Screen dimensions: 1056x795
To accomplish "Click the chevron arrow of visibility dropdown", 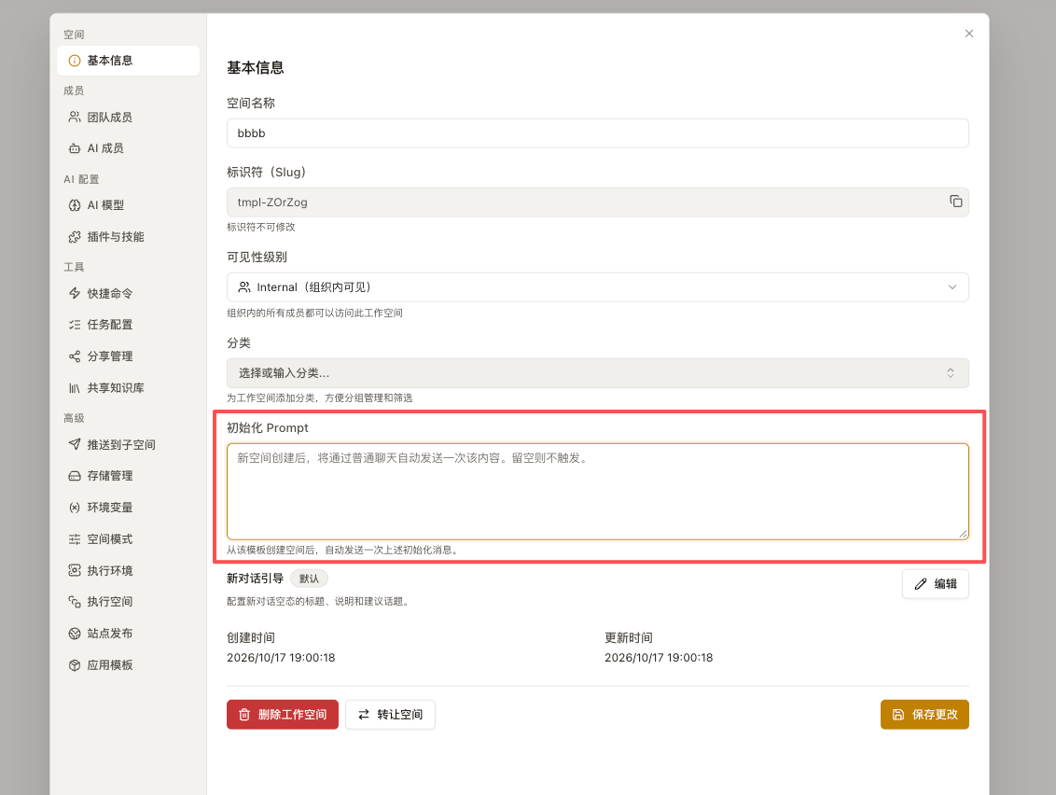I will pos(952,287).
